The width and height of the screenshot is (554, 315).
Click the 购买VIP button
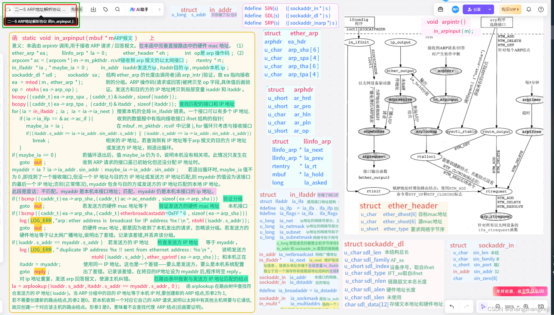click(x=510, y=9)
